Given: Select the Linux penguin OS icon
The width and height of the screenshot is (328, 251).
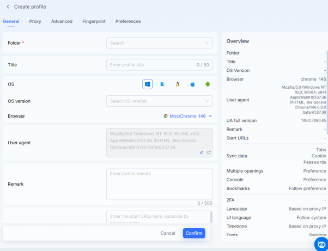Looking at the screenshot, I should tap(178, 84).
